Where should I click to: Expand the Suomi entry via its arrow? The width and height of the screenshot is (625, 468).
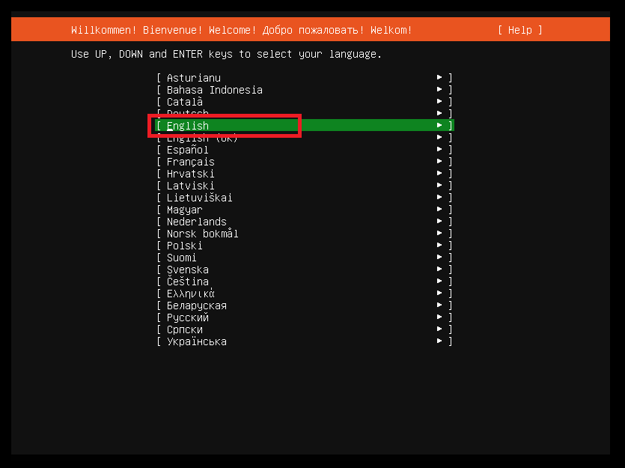pyautogui.click(x=440, y=258)
